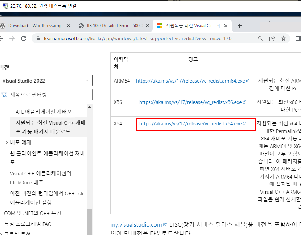Switch to the Download – WordPress.org tab
The width and height of the screenshot is (301, 235).
coord(34,26)
